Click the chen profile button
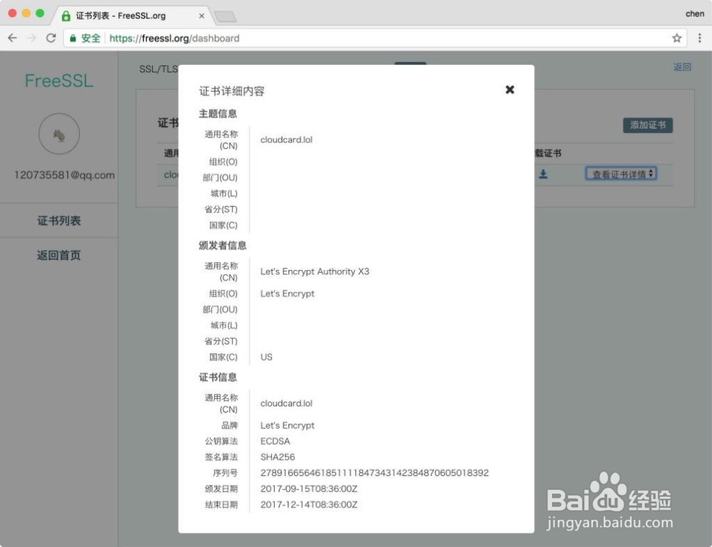 pyautogui.click(x=695, y=14)
